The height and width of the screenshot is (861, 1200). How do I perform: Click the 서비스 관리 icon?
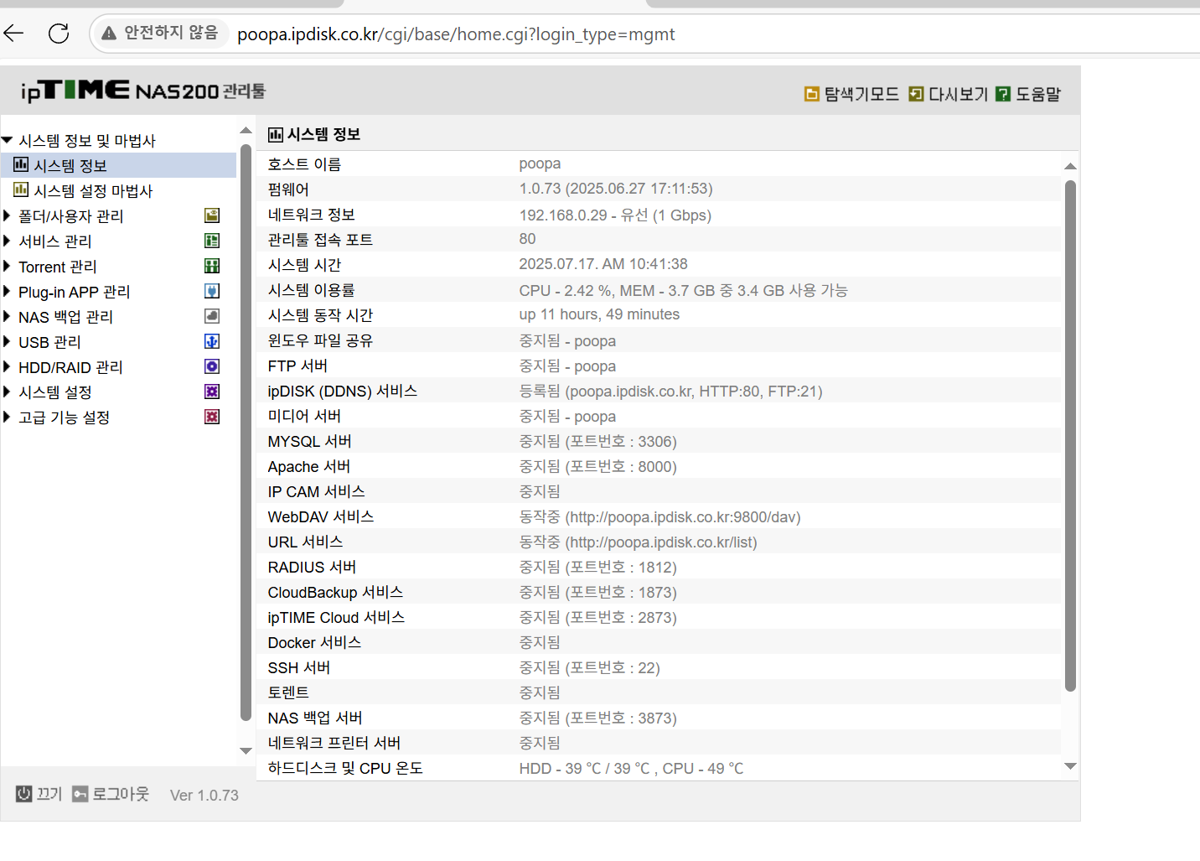[212, 241]
